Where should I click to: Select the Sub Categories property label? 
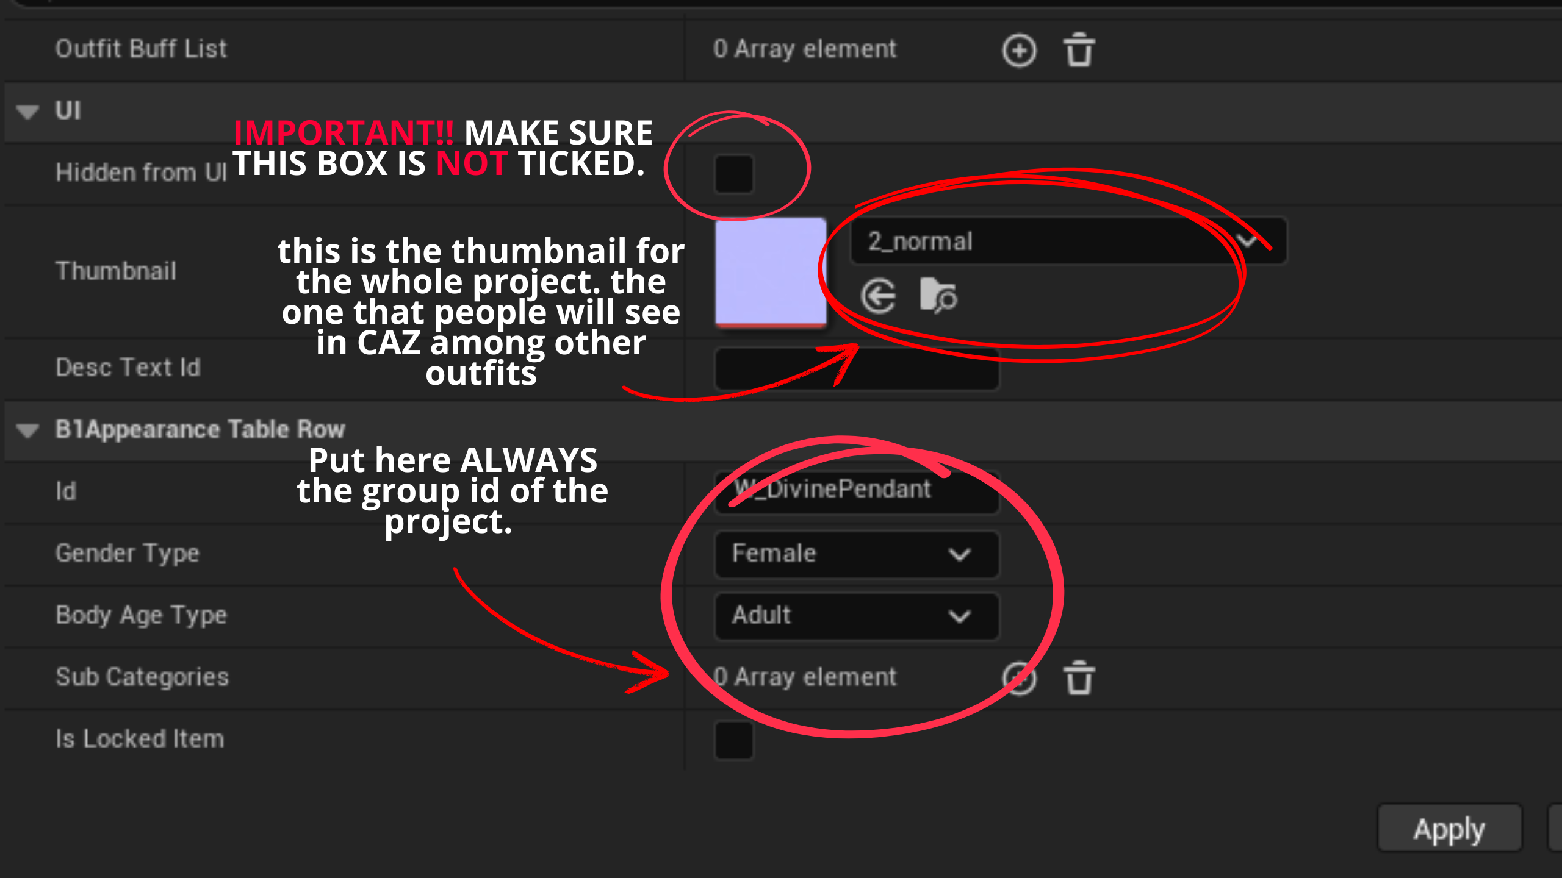pyautogui.click(x=142, y=677)
